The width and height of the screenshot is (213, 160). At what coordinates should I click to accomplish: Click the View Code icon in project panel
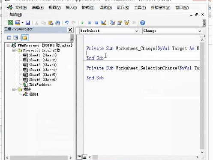[9, 38]
